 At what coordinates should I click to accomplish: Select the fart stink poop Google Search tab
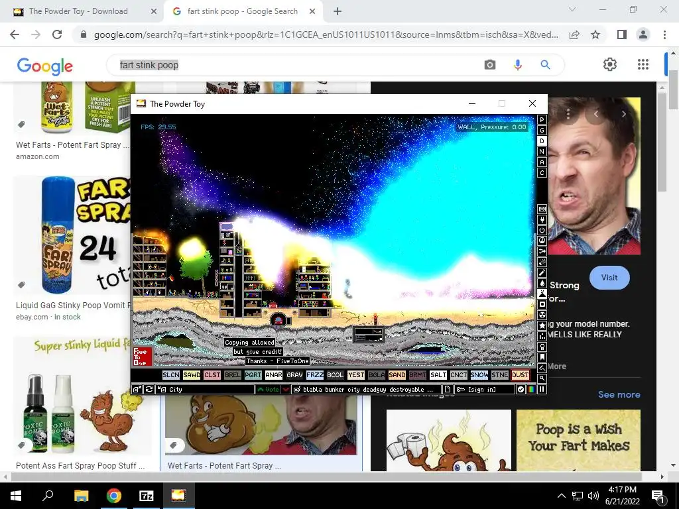pyautogui.click(x=243, y=11)
